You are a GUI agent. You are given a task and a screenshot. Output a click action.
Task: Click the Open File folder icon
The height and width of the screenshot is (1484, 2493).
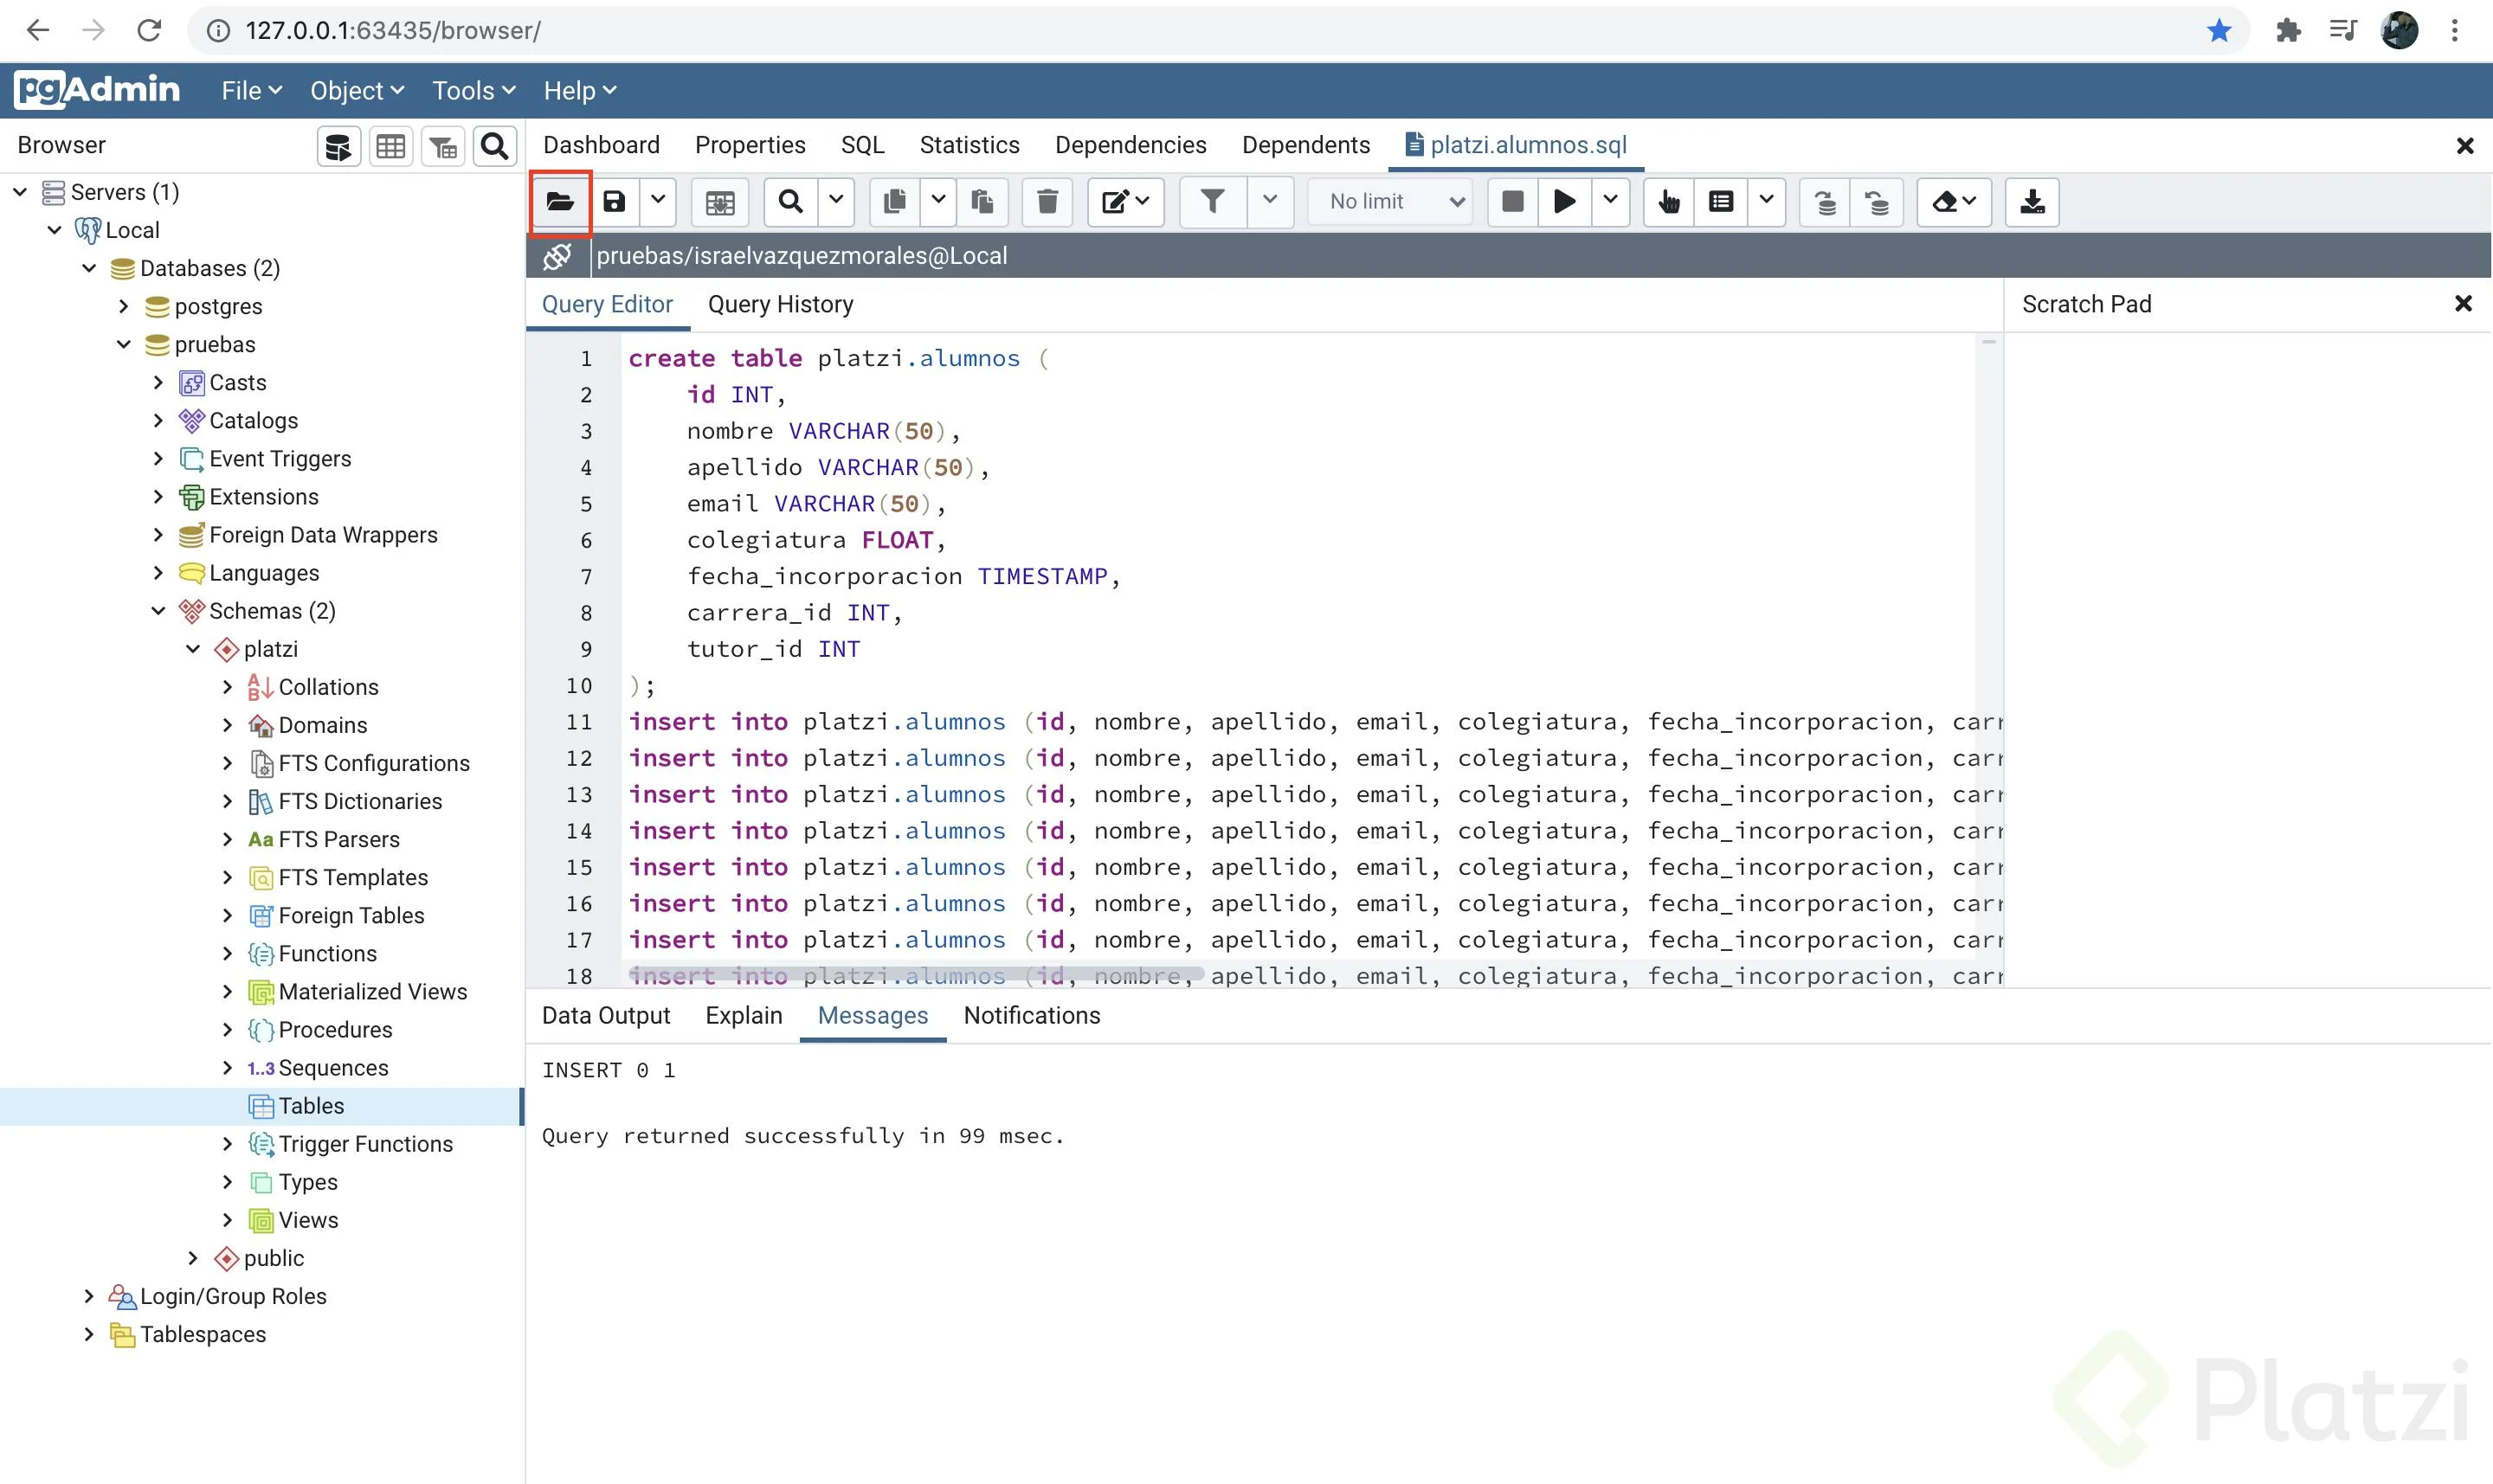[560, 202]
